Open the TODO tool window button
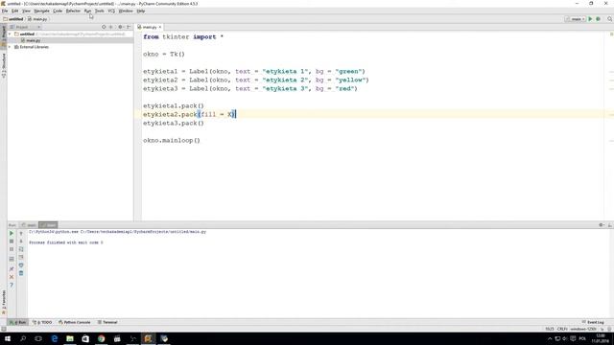 point(42,322)
